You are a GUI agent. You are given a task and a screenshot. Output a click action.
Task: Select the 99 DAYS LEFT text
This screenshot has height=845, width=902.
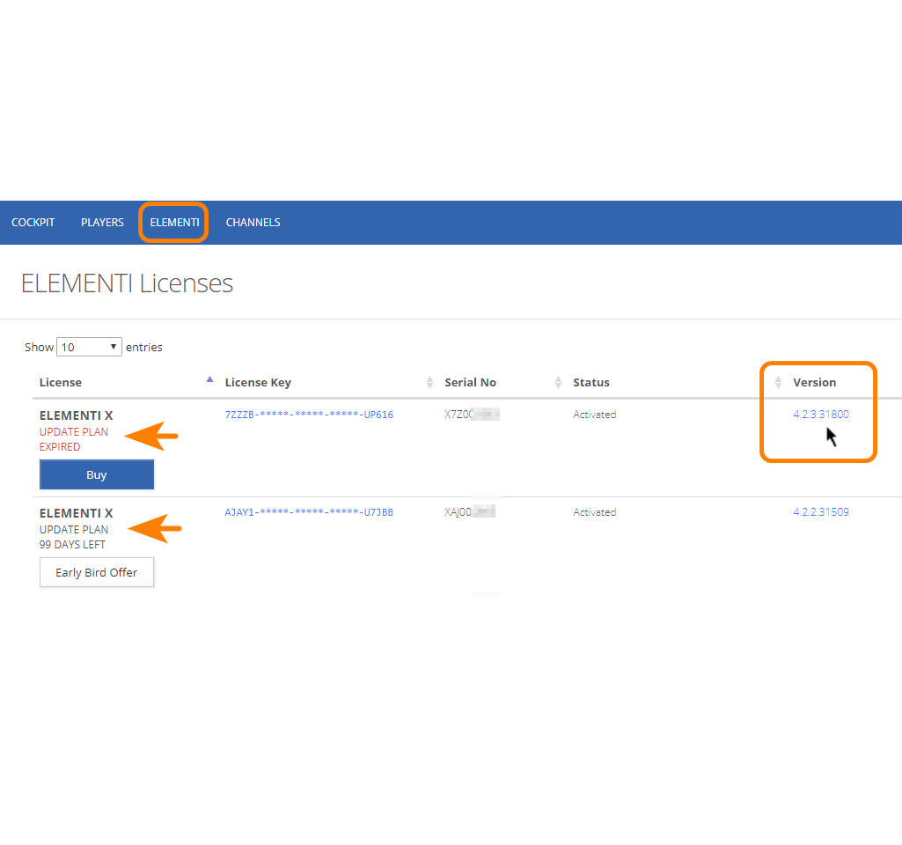72,545
